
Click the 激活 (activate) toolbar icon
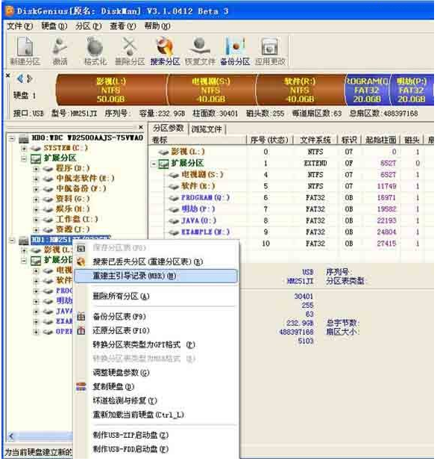click(60, 51)
